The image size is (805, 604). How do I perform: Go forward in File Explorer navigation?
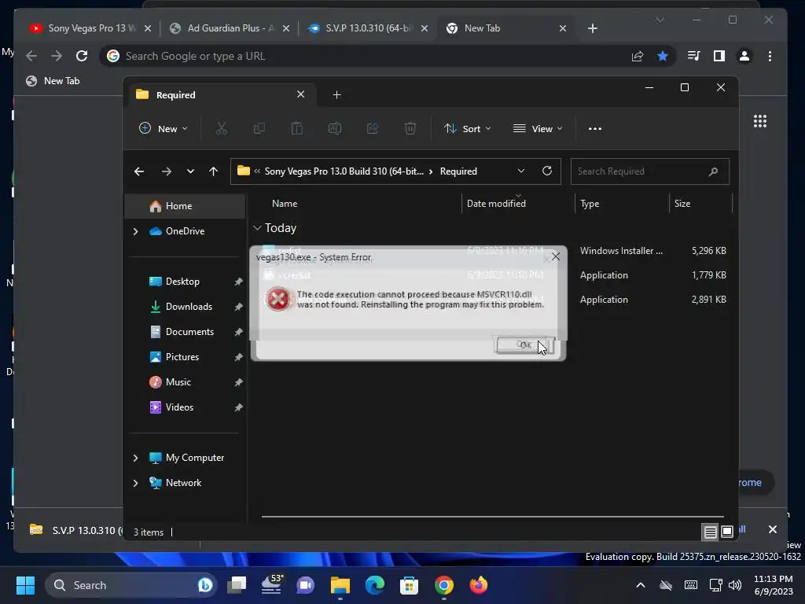pyautogui.click(x=167, y=171)
